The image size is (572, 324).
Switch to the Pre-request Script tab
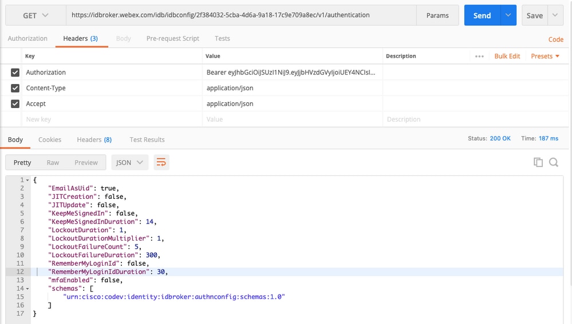[x=173, y=38]
